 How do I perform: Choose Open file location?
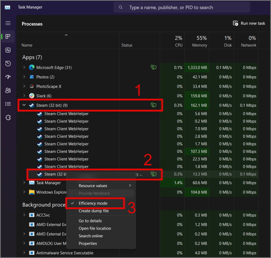[101, 228]
